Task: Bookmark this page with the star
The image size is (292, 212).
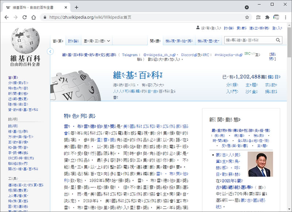Action: click(247, 17)
